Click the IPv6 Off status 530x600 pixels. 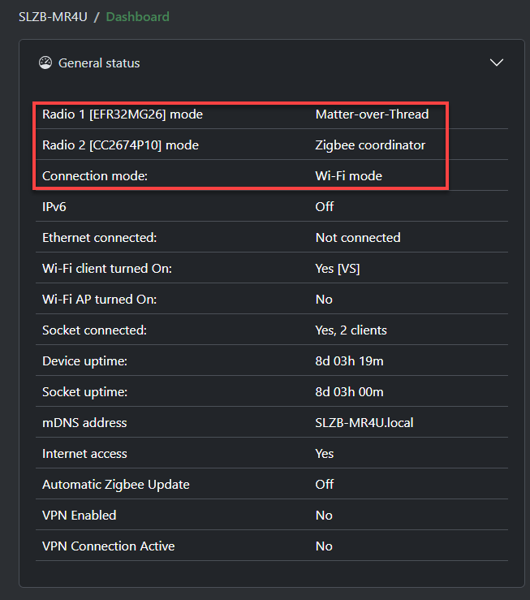325,207
